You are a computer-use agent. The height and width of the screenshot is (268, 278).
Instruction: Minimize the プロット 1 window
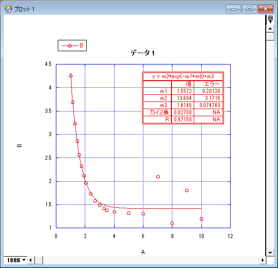pos(233,9)
